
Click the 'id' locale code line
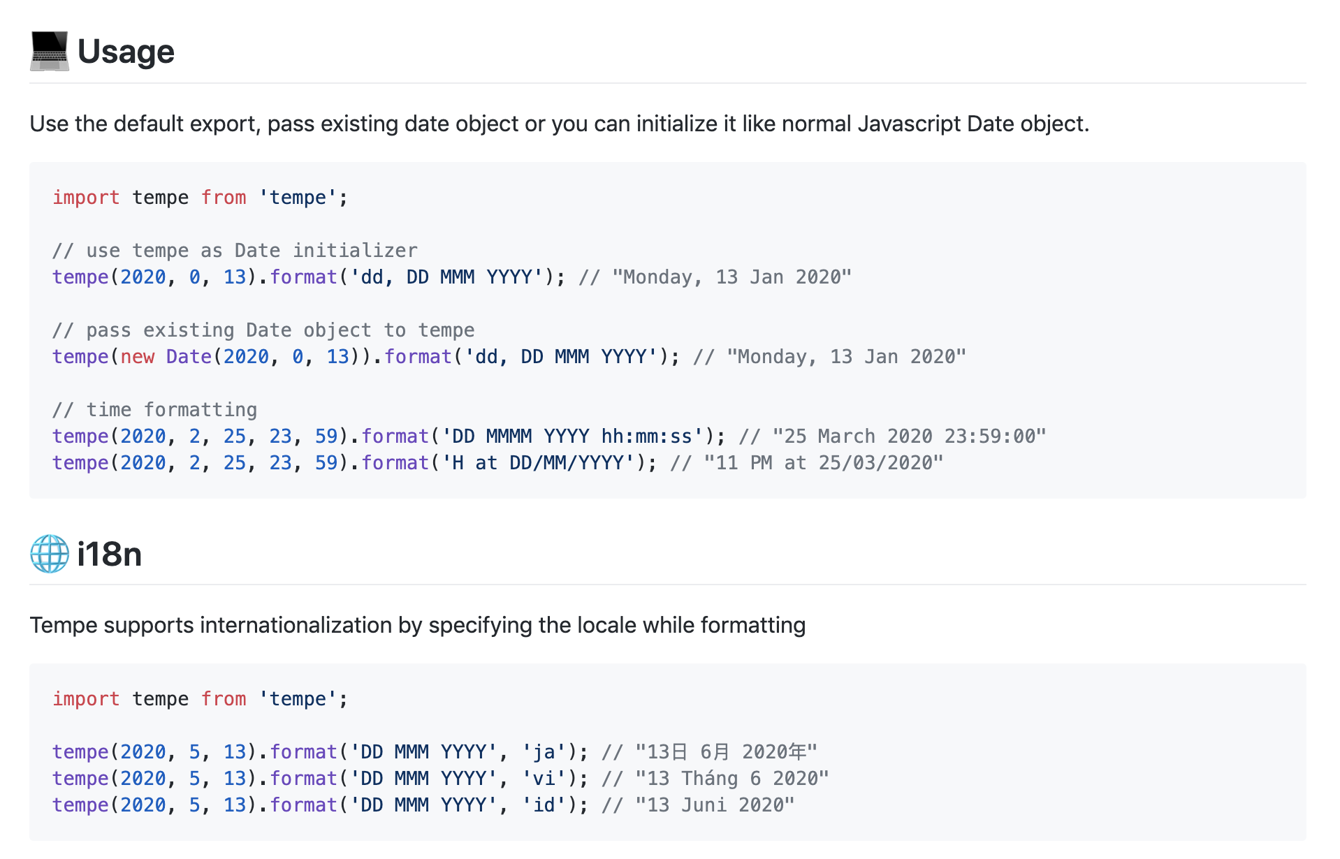(x=423, y=805)
